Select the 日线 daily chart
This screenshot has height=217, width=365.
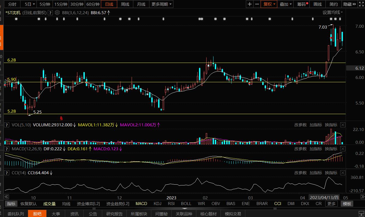109,4
